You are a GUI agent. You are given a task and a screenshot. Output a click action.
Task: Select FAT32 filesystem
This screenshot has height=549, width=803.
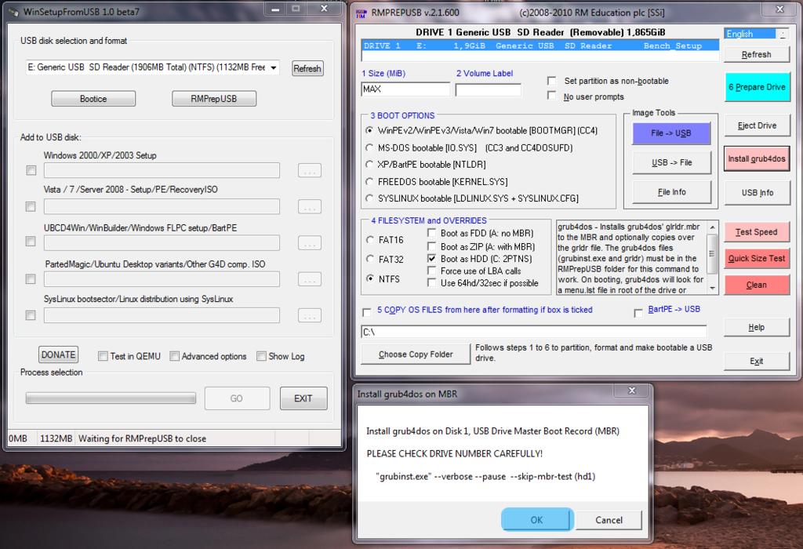pyautogui.click(x=370, y=259)
